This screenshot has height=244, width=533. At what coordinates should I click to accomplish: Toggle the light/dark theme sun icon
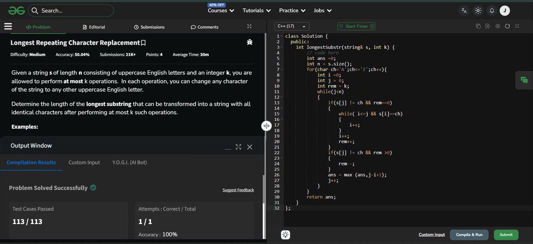pyautogui.click(x=478, y=10)
